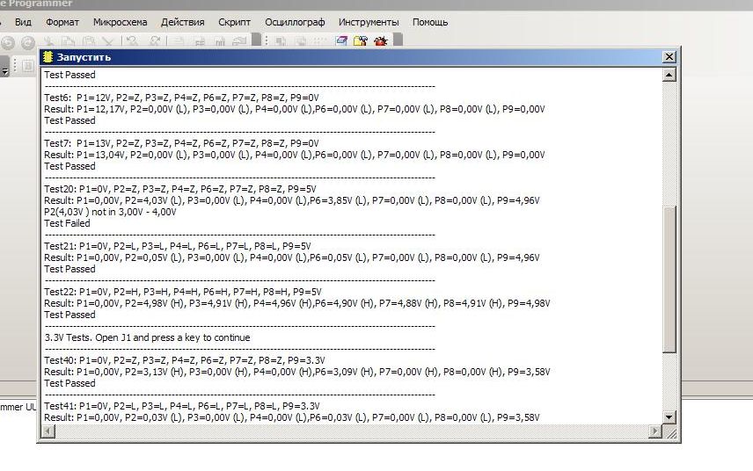The image size is (753, 471).
Task: Click 'Test Passed' under Test21 result
Action: tap(69, 269)
